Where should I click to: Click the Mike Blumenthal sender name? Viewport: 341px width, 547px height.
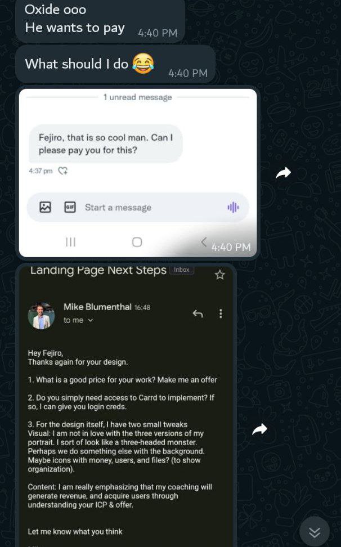point(97,307)
